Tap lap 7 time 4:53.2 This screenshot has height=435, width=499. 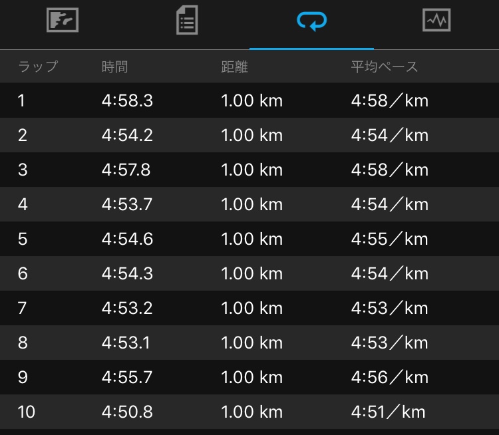coord(127,308)
